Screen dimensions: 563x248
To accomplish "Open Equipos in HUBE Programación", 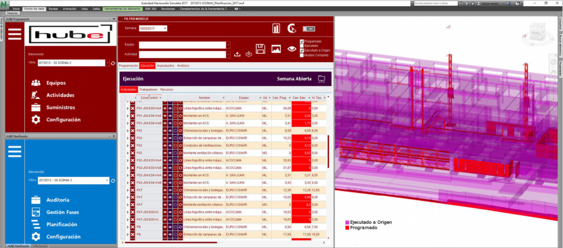I will (x=56, y=83).
